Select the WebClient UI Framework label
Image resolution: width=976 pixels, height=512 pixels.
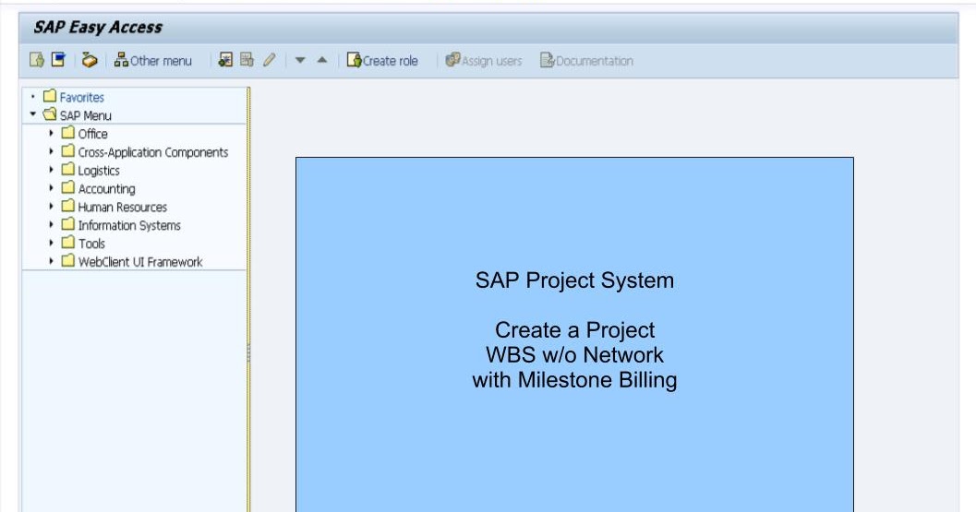(140, 262)
